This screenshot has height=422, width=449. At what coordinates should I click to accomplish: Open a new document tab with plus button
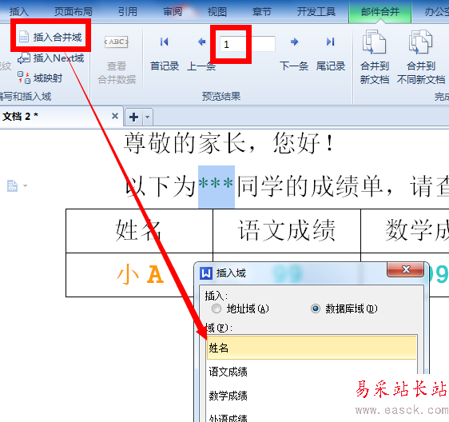point(133,117)
